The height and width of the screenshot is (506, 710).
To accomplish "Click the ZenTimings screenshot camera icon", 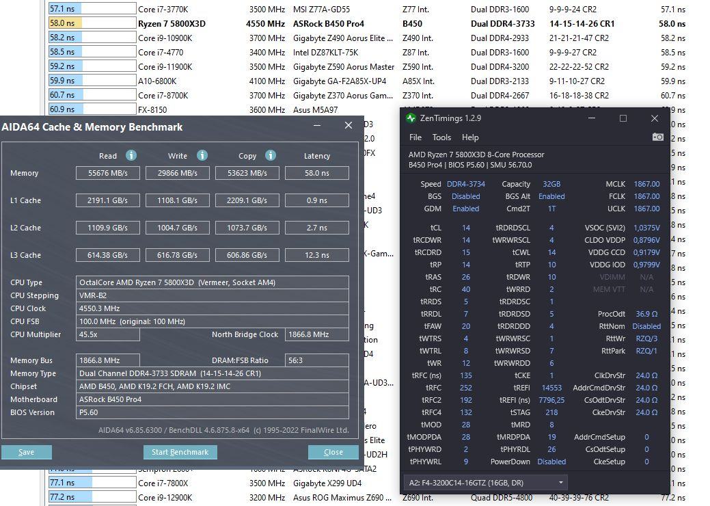I will pos(658,137).
